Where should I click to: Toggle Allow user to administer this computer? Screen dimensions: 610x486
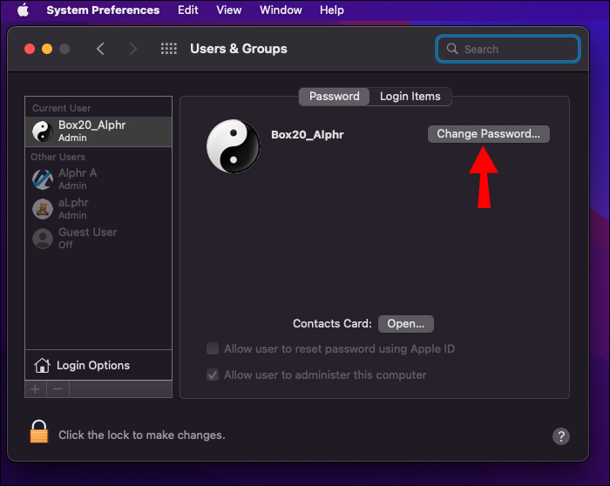point(213,375)
